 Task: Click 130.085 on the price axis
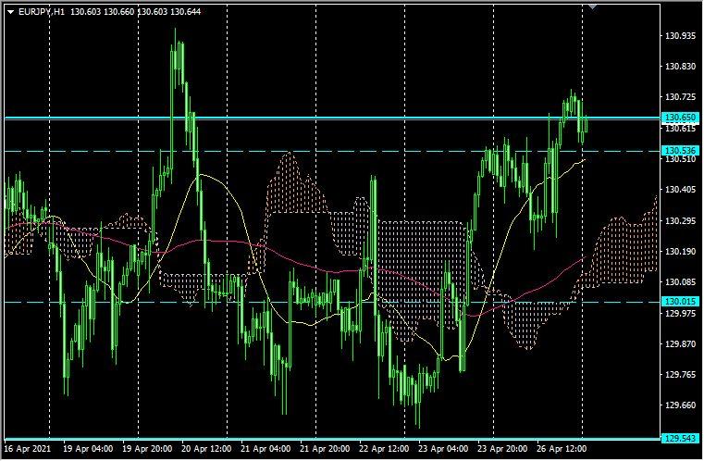[680, 282]
